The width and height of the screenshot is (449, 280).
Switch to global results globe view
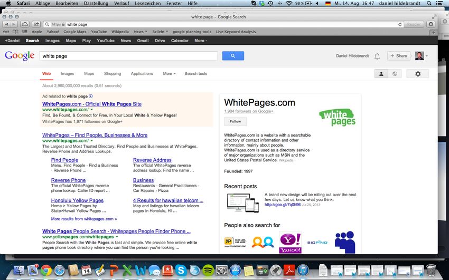[x=395, y=74]
